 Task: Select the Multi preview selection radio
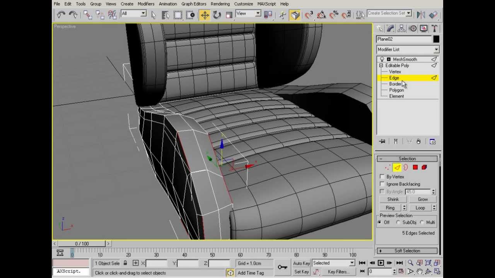point(422,222)
